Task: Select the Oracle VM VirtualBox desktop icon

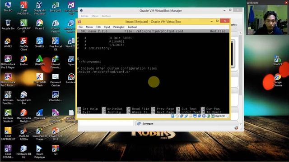Action: (40, 8)
